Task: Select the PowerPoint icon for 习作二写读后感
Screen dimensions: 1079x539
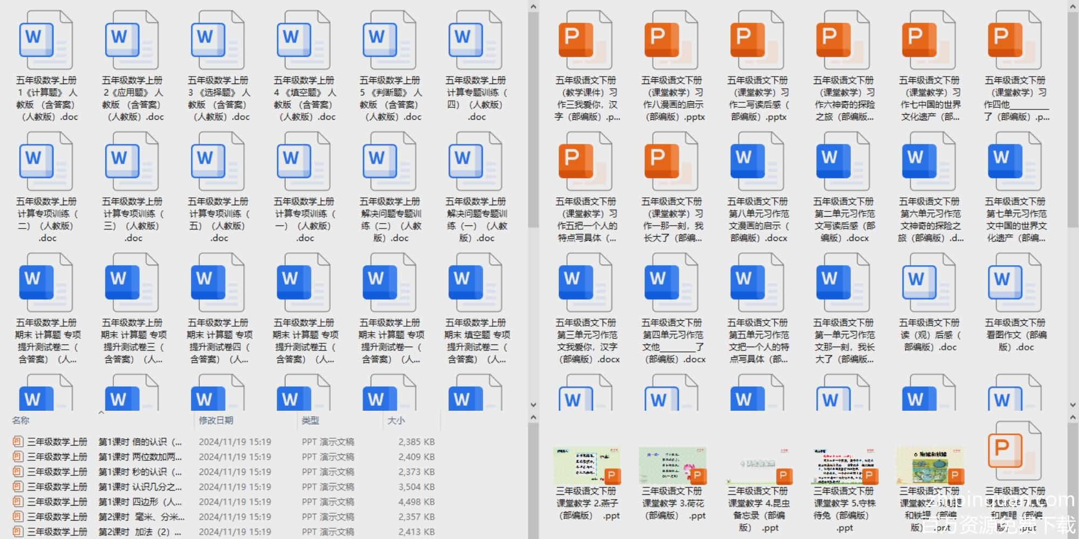Action: pyautogui.click(x=756, y=40)
